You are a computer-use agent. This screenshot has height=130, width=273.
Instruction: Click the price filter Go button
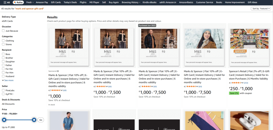[41, 120]
